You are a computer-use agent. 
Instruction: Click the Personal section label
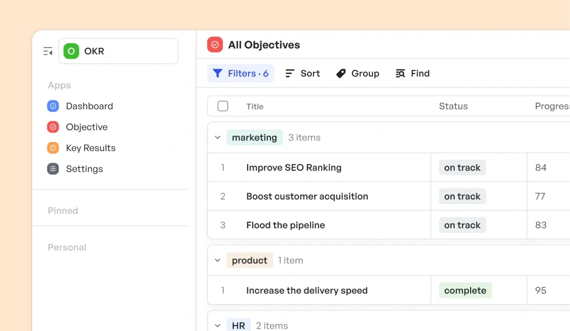(67, 247)
